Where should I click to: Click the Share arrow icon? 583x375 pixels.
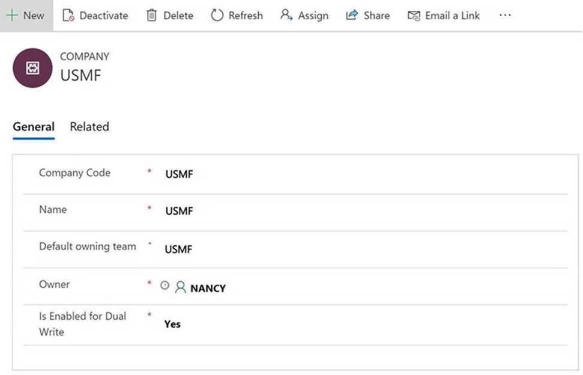pos(352,16)
